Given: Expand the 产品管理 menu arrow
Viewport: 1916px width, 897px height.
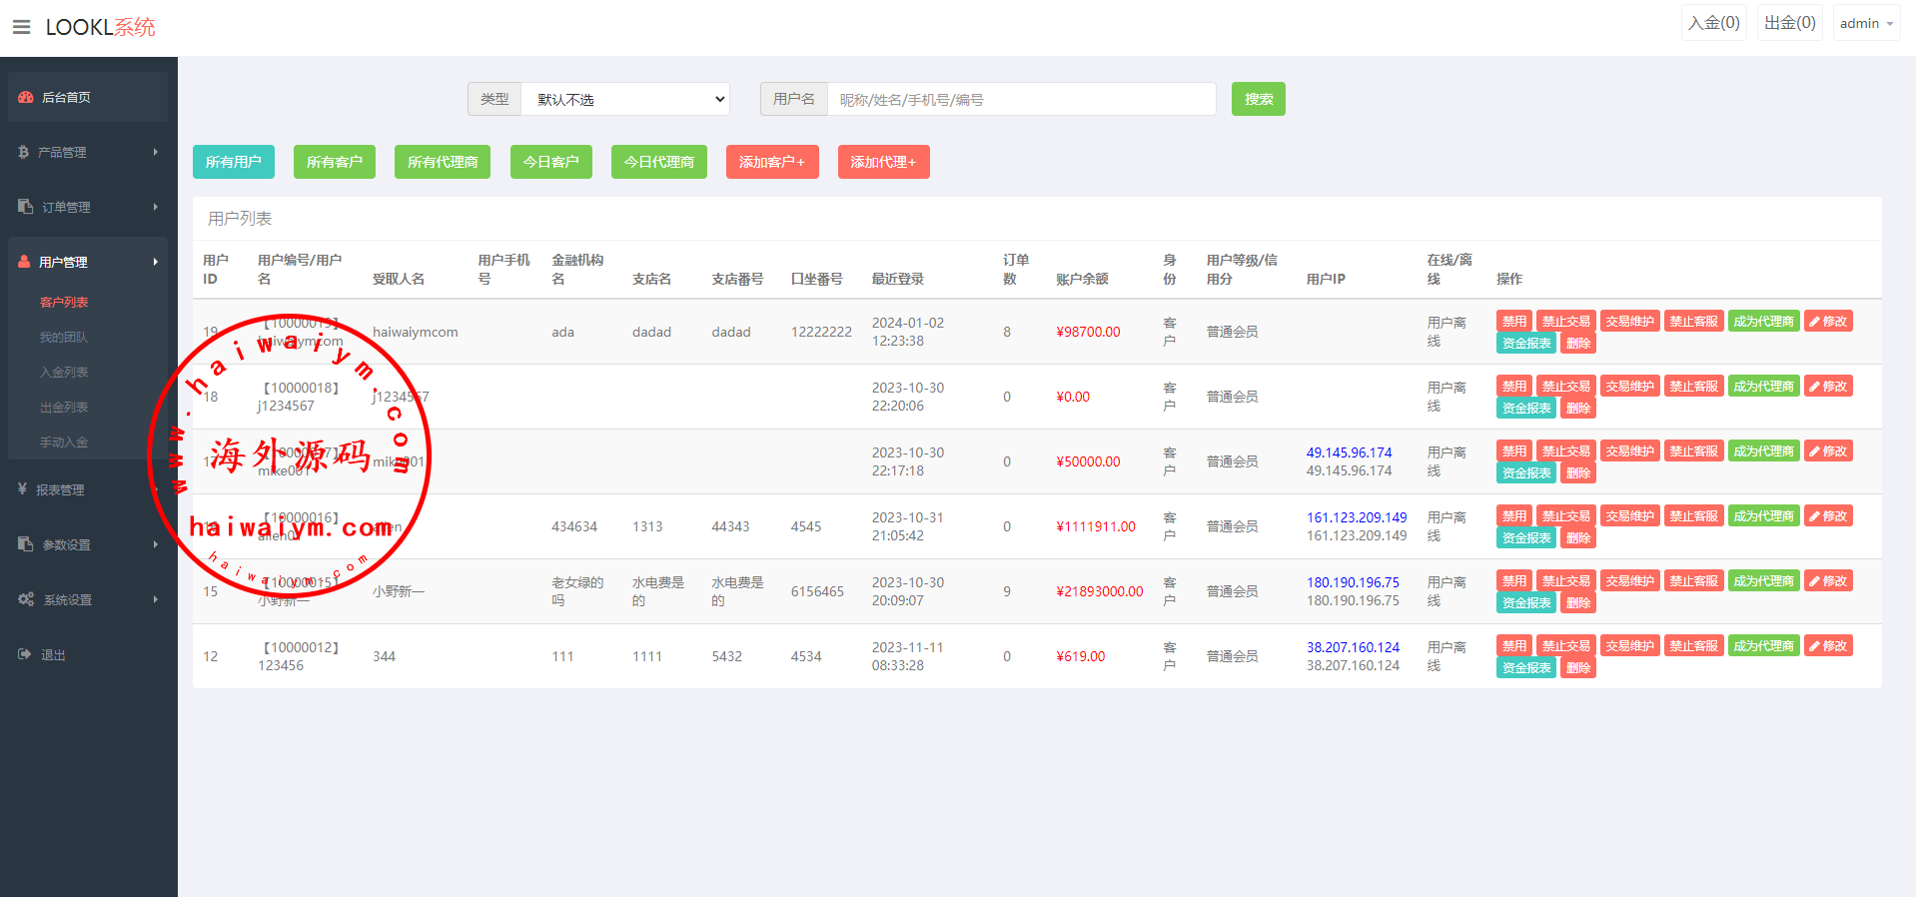Looking at the screenshot, I should point(155,152).
